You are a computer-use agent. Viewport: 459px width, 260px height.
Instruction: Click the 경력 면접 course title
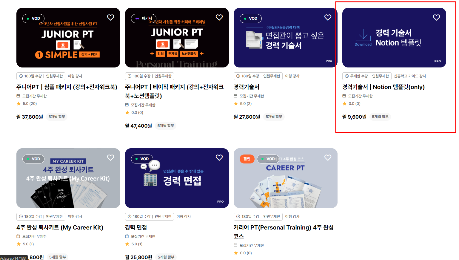(x=136, y=227)
